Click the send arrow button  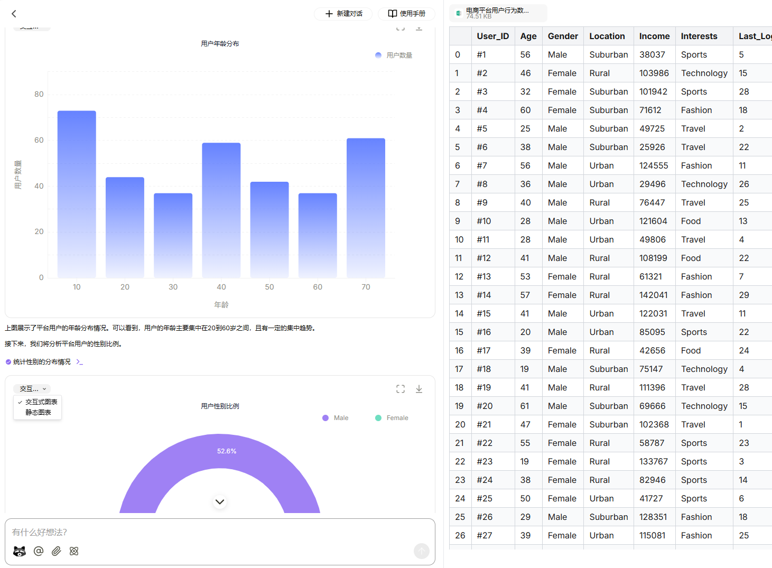(x=422, y=551)
